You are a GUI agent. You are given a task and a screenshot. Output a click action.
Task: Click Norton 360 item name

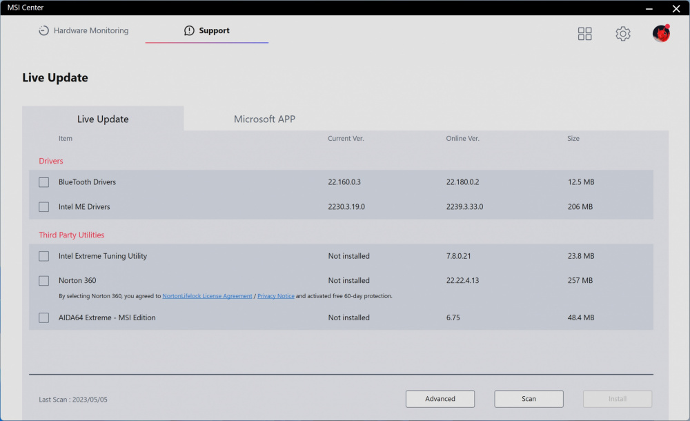pos(77,280)
